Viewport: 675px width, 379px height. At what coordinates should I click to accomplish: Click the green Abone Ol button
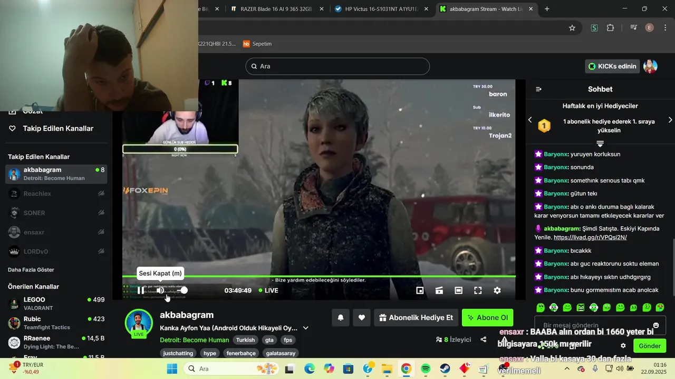tap(487, 317)
